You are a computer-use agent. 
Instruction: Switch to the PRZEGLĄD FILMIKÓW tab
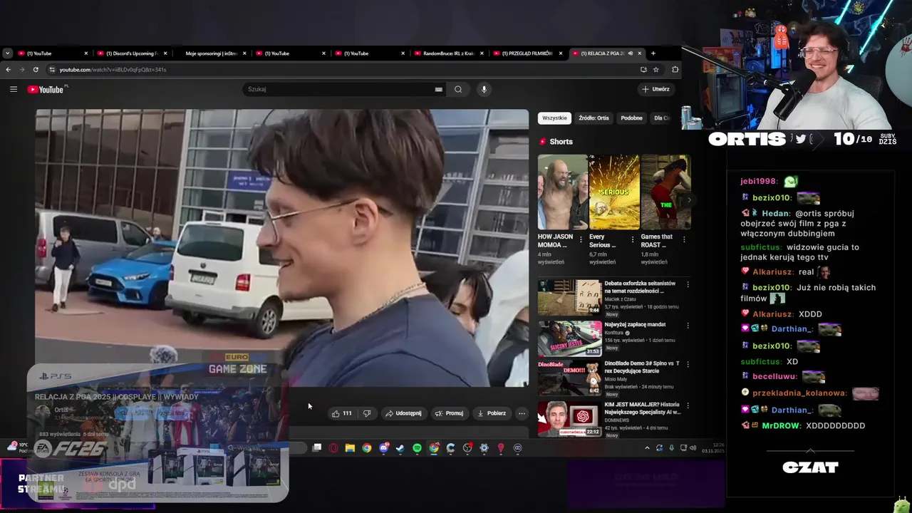(x=527, y=53)
